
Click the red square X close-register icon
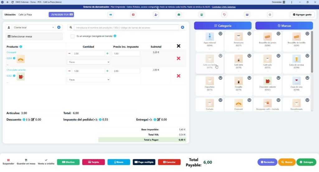133,15
